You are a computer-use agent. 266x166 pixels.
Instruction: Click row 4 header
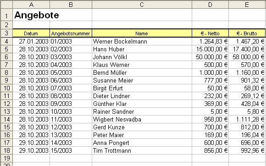pyautogui.click(x=6, y=41)
